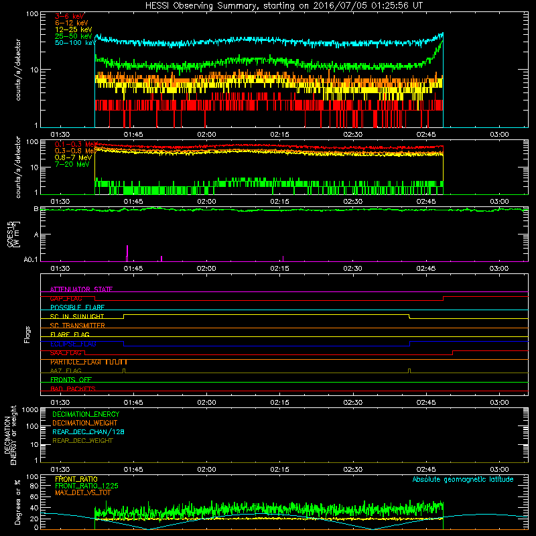Select the ATTENUATOR_STATE flag label
The height and width of the screenshot is (536, 536).
[81, 289]
